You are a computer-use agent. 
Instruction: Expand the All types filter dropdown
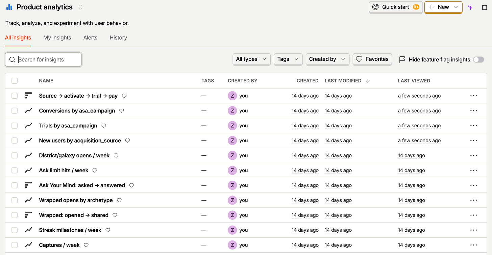point(251,59)
